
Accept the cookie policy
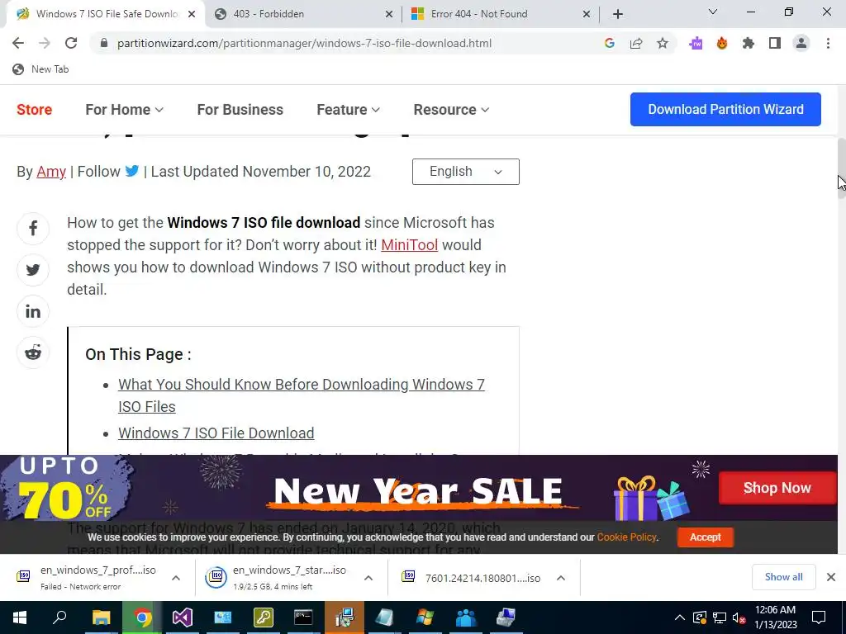pos(706,537)
